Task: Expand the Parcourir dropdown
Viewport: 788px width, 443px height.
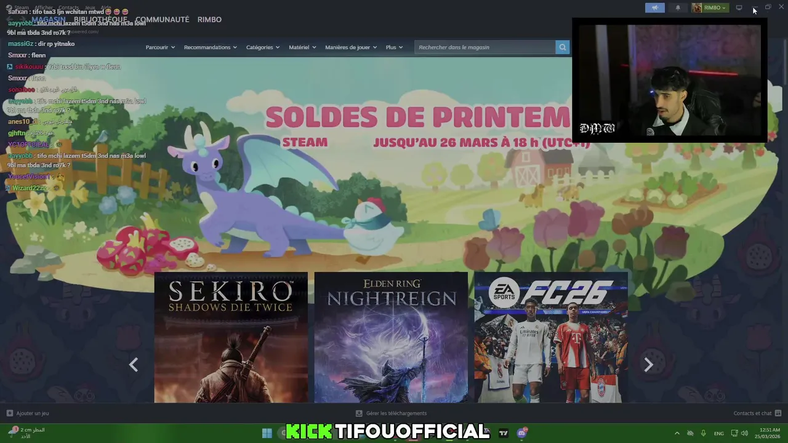Action: tap(160, 47)
